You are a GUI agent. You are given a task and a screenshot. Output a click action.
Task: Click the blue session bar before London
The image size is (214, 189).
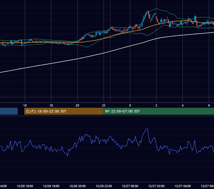[x=9, y=111]
